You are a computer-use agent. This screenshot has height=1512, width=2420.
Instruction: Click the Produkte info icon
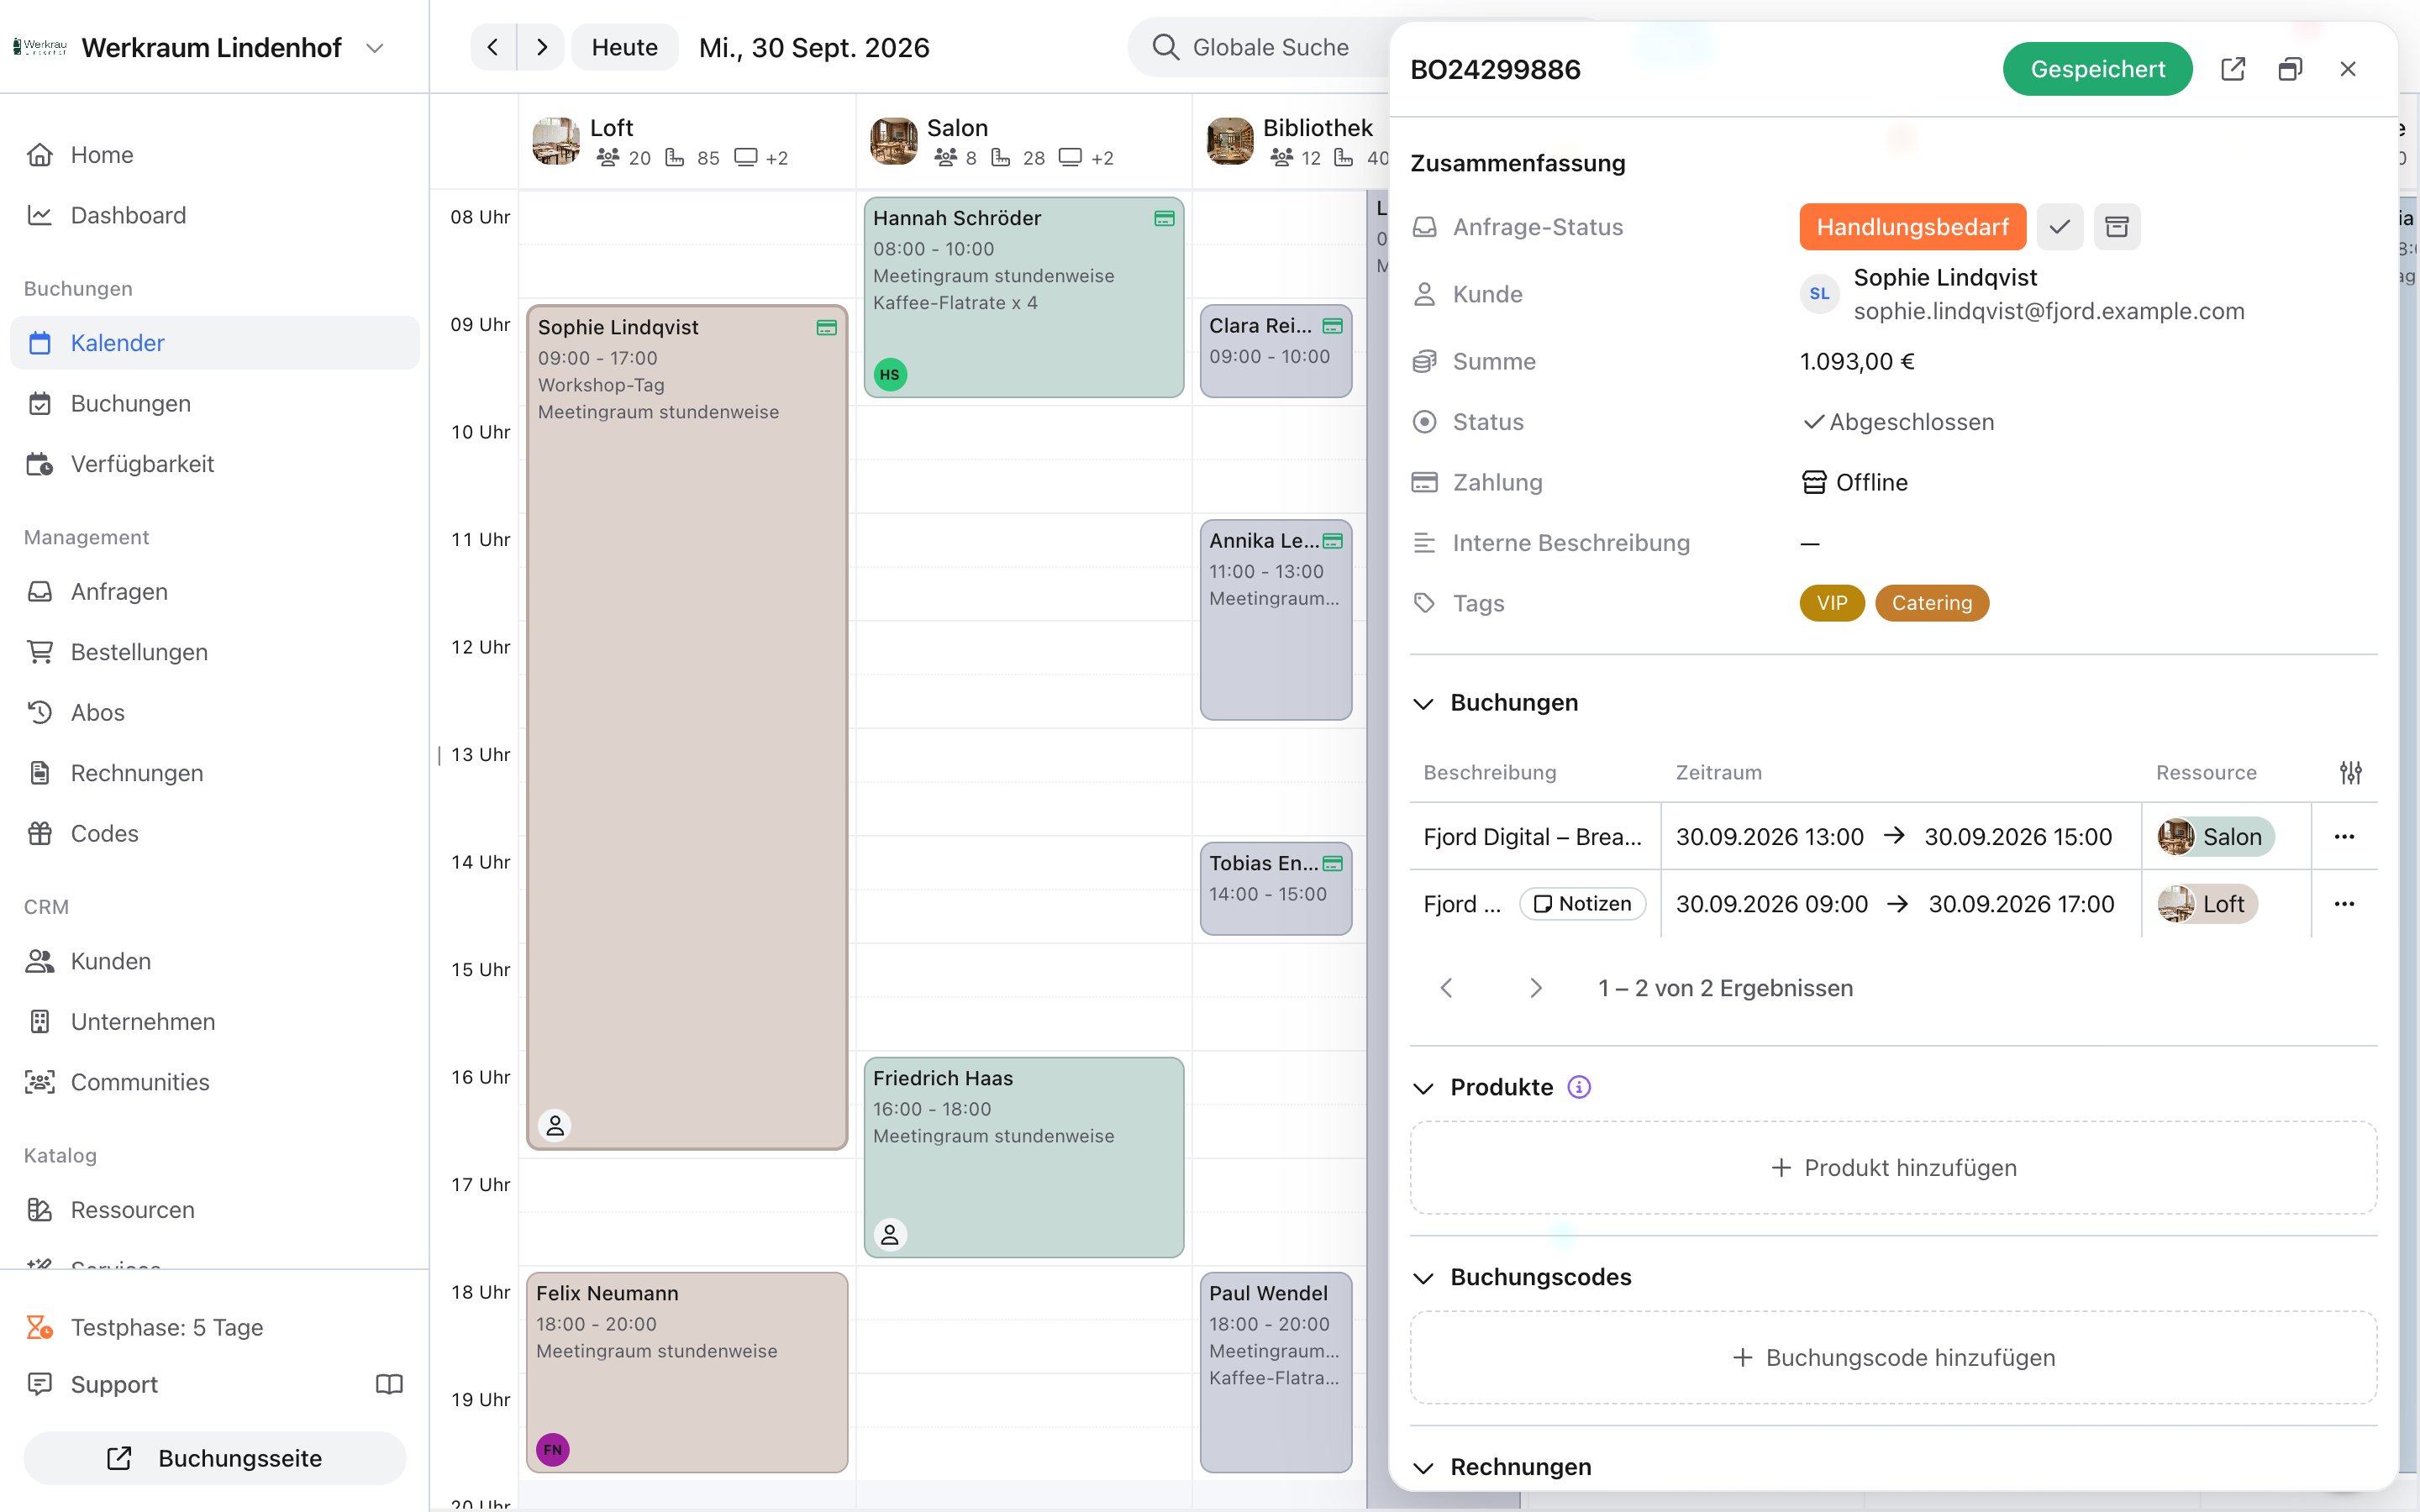[x=1579, y=1087]
